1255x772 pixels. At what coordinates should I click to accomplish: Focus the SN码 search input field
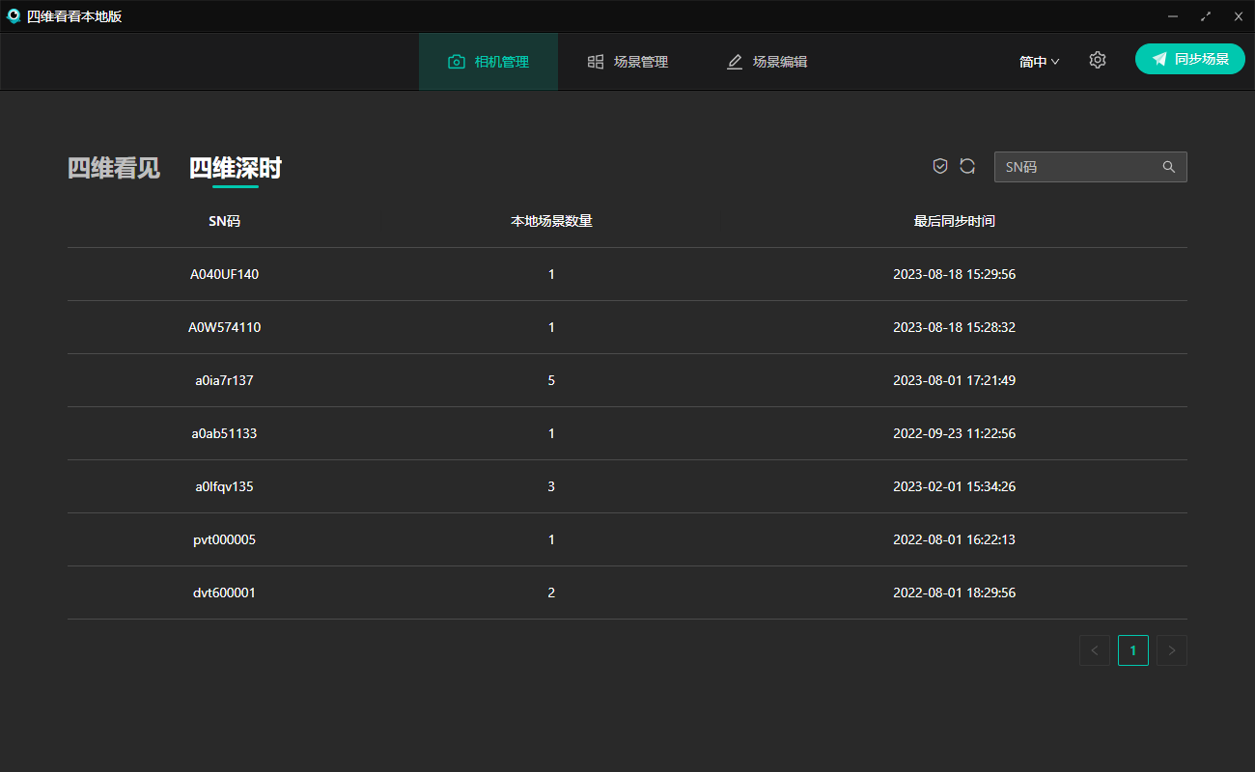click(x=1076, y=167)
